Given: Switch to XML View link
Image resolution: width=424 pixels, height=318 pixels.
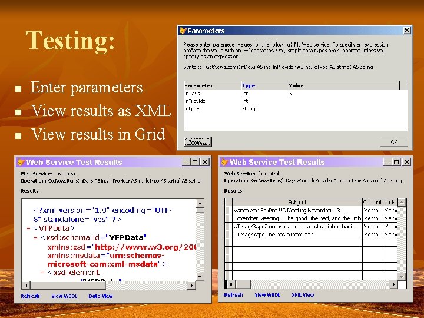Looking at the screenshot, I should [x=303, y=295].
